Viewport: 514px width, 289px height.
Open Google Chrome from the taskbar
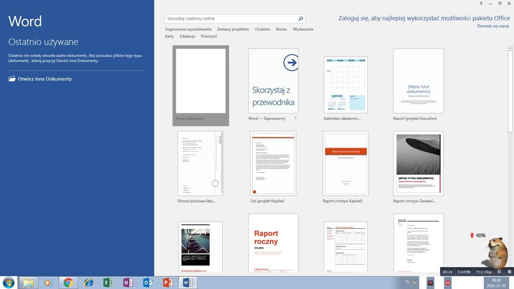coord(68,283)
